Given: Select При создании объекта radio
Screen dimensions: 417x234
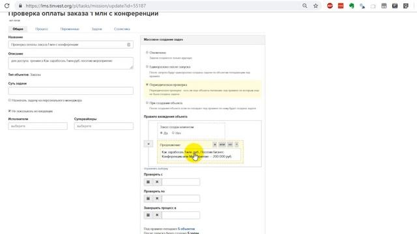Looking at the screenshot, I should tap(147, 103).
